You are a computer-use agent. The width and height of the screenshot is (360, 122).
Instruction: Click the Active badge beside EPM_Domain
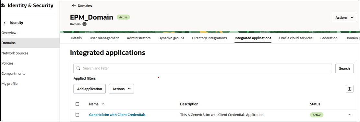coord(123,17)
